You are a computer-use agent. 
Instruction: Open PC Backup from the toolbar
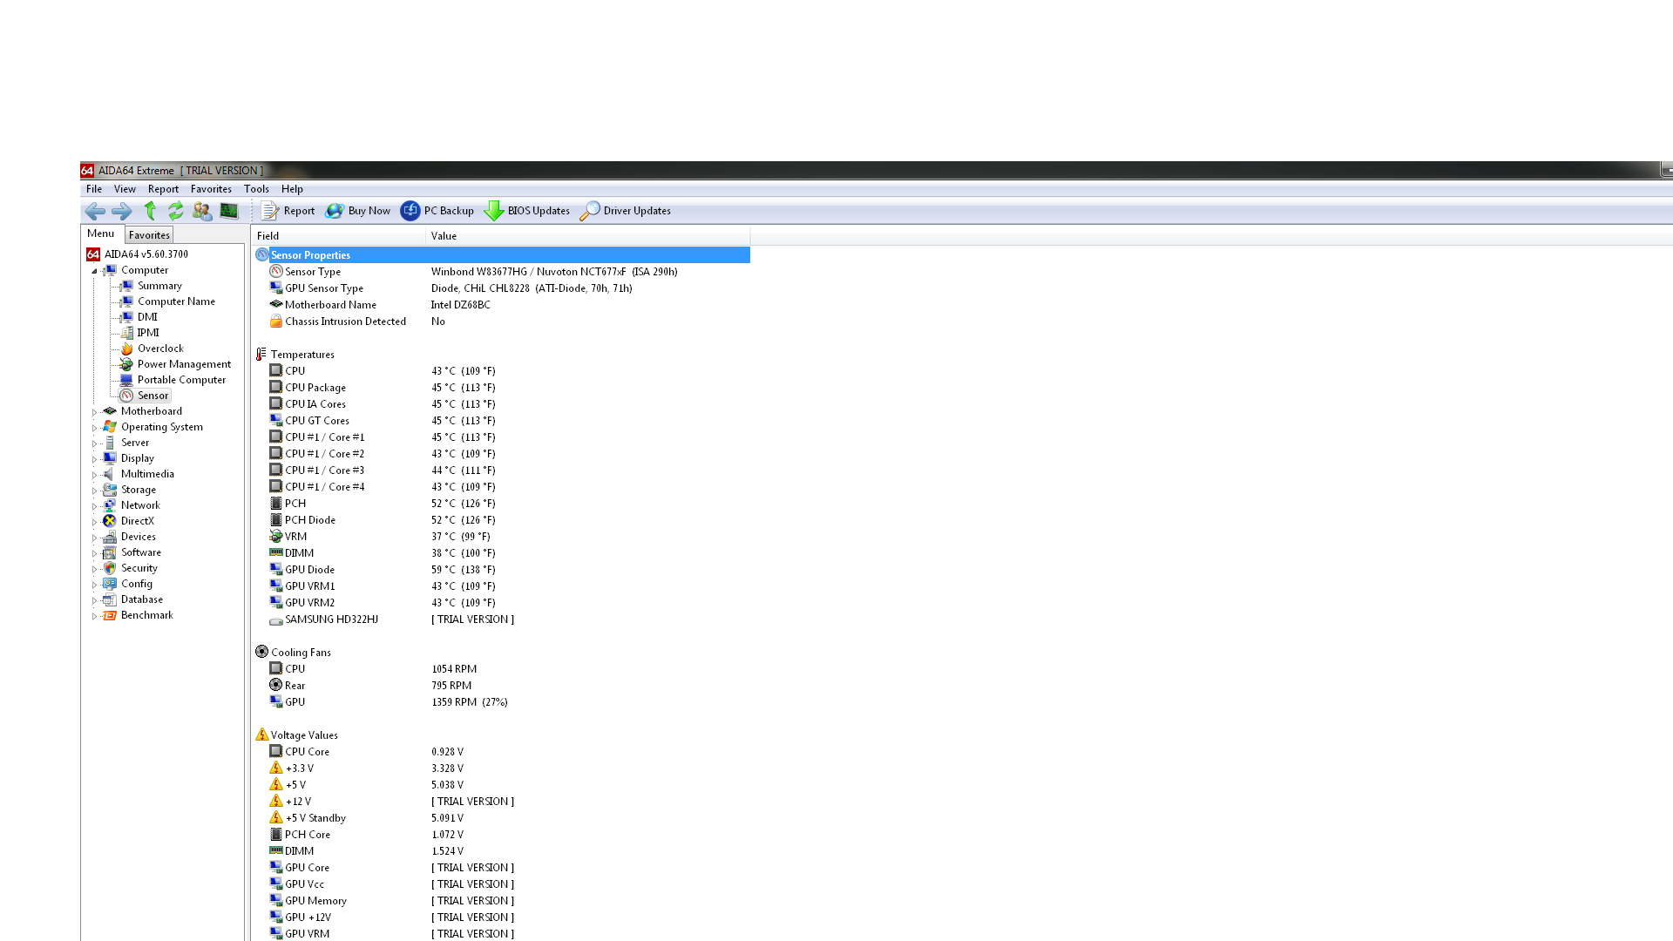pyautogui.click(x=437, y=211)
